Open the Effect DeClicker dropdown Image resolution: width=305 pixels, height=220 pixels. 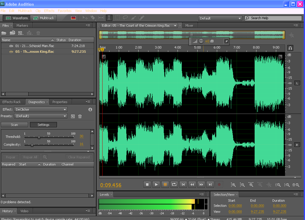coord(41,109)
